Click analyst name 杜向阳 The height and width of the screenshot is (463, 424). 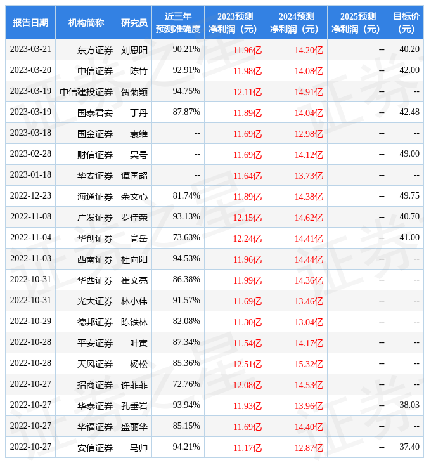click(x=134, y=259)
